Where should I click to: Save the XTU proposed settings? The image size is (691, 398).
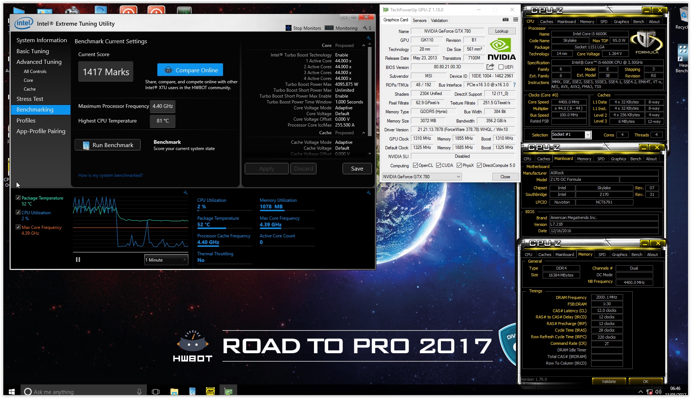(357, 168)
